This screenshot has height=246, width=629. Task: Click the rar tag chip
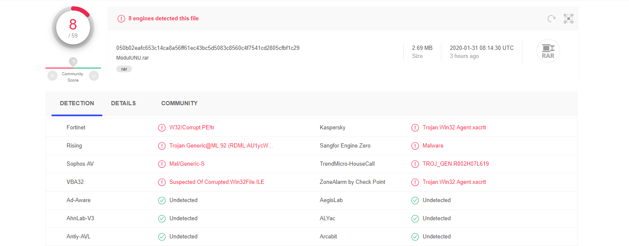(124, 69)
